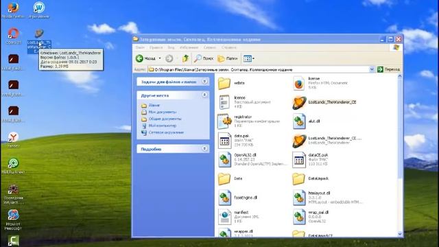
Task: Open the Справка menu
Action: (x=228, y=47)
